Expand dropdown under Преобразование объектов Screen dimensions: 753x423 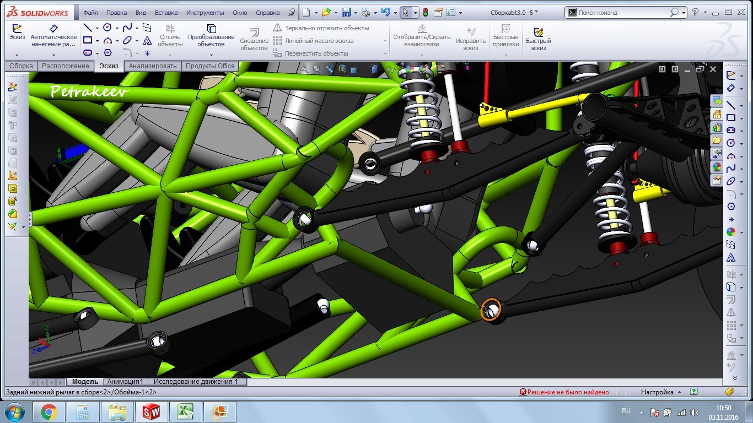[211, 55]
